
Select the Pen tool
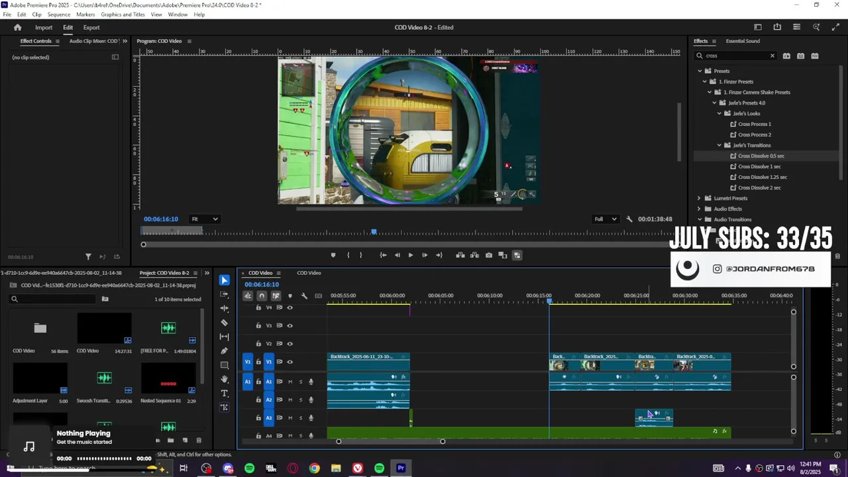(x=224, y=351)
